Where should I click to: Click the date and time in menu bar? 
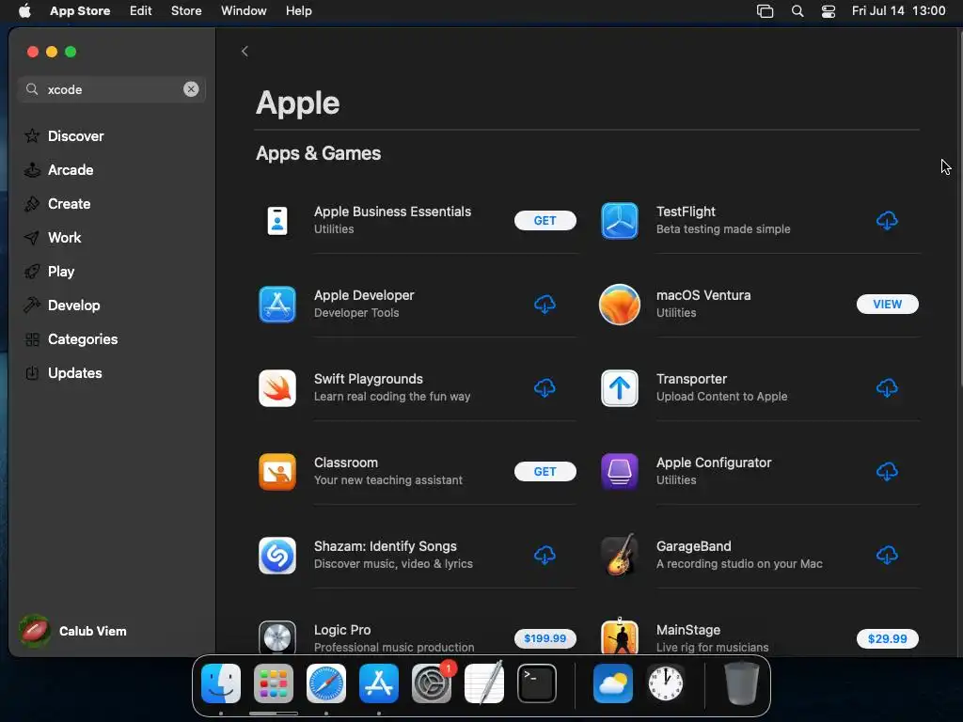[898, 10]
